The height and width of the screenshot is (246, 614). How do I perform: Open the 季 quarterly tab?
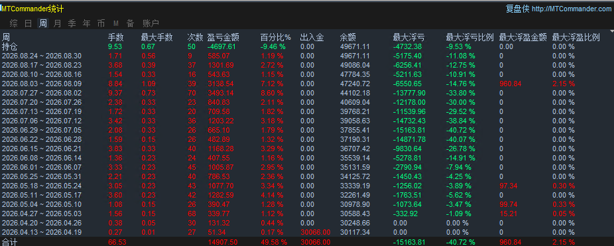click(x=72, y=23)
